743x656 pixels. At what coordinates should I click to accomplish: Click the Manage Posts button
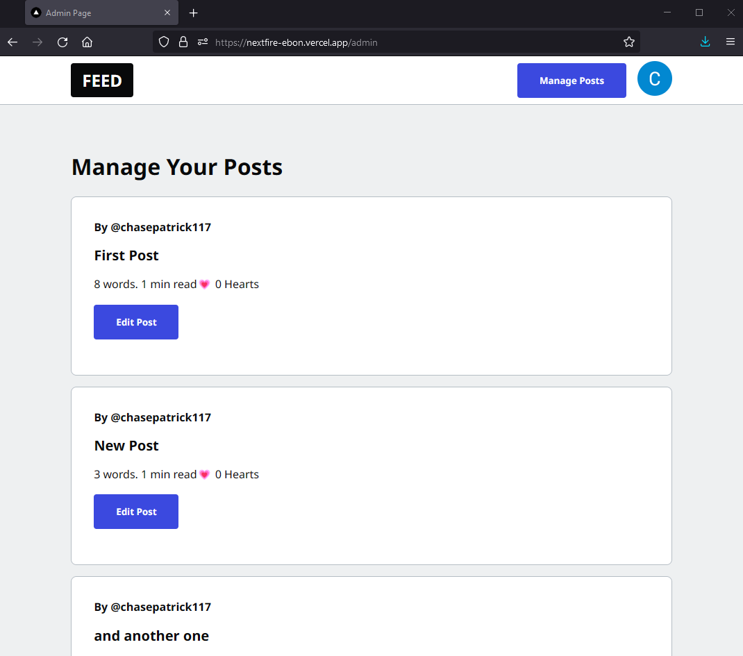(x=571, y=81)
